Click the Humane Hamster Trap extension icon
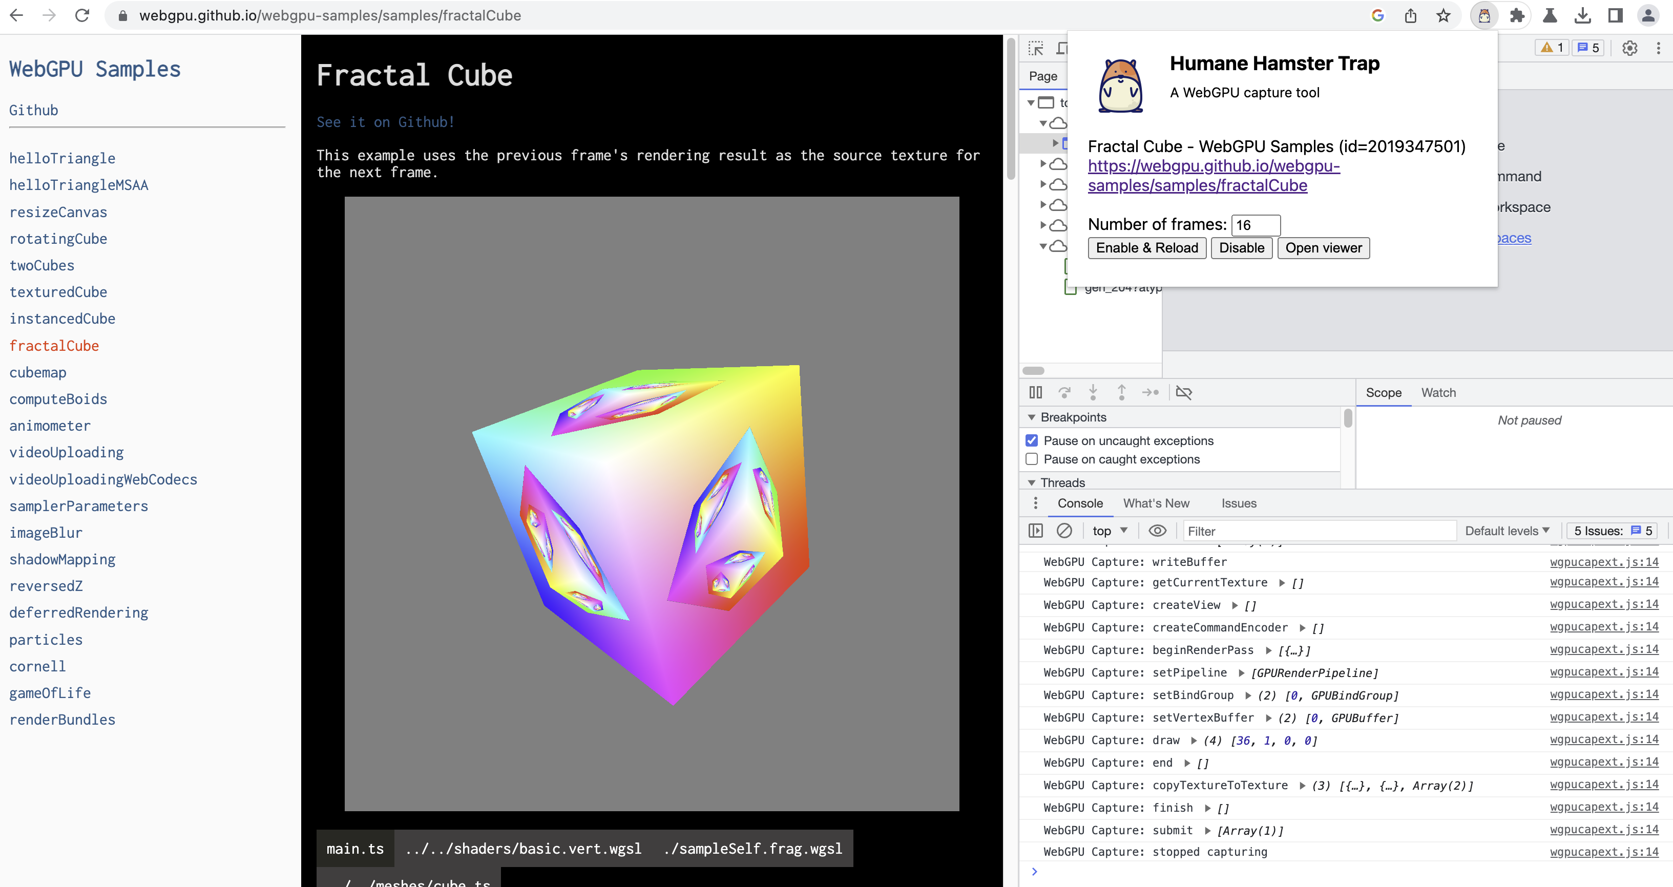Screen dimensions: 1673x887 (x=1484, y=15)
